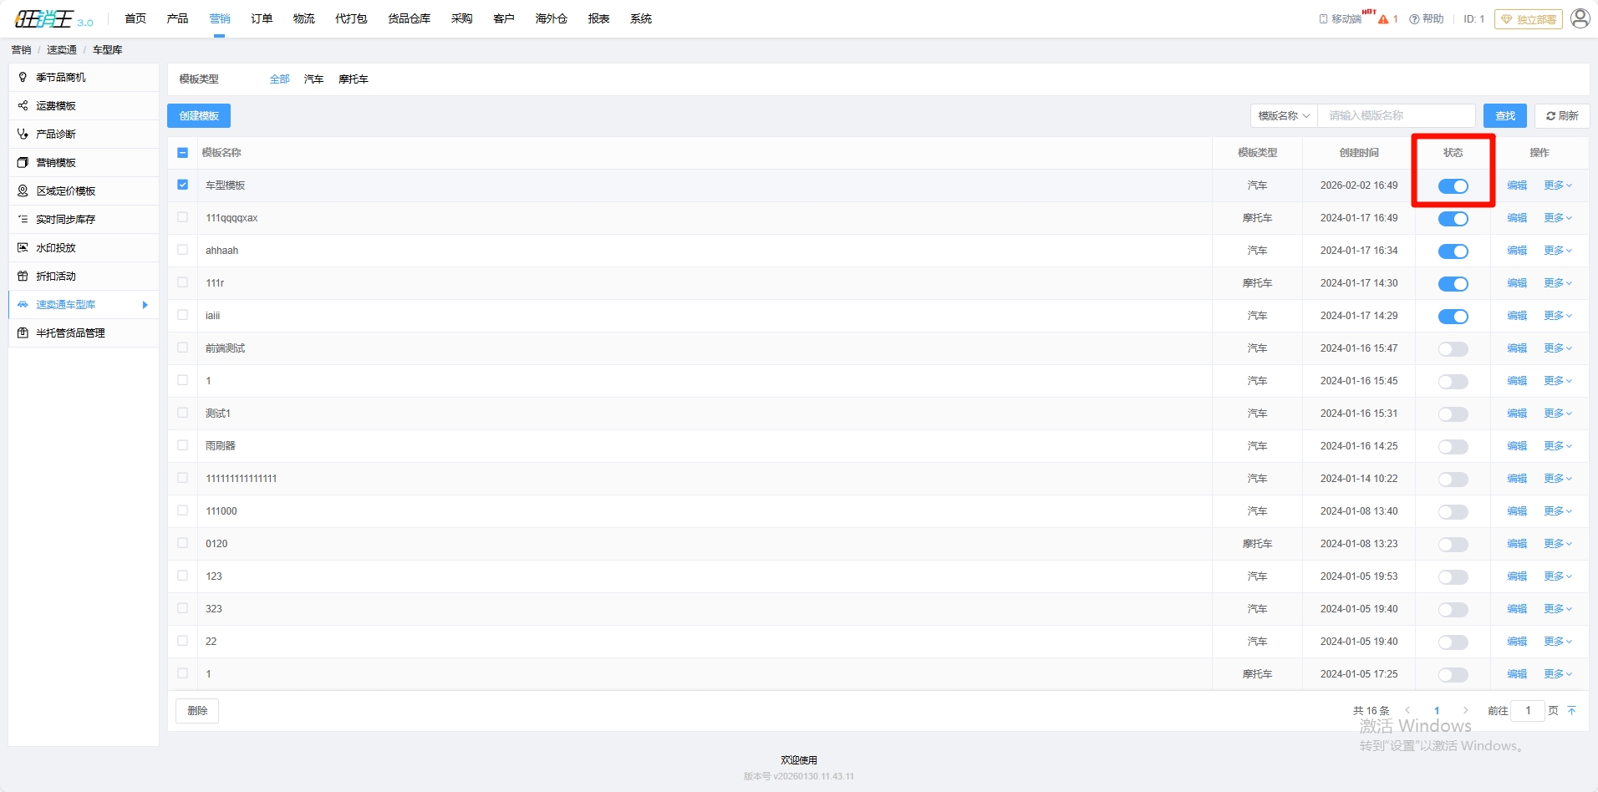Click the back-to-top arrow icon in pagination
Viewport: 1598px width, 792px height.
click(x=1571, y=711)
